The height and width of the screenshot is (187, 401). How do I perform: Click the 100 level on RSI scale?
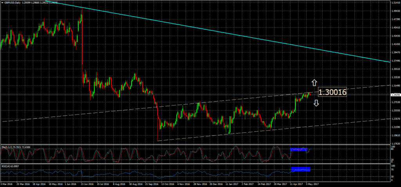(393, 166)
